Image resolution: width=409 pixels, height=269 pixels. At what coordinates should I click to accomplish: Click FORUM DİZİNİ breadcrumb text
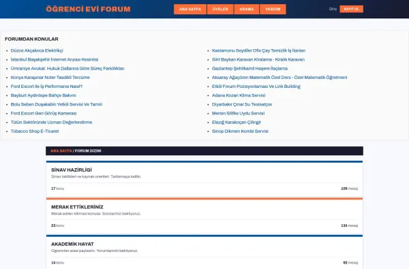pos(88,151)
